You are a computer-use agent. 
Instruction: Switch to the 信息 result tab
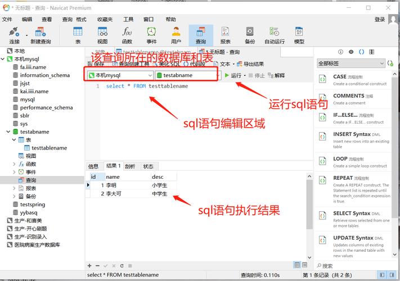[93, 166]
